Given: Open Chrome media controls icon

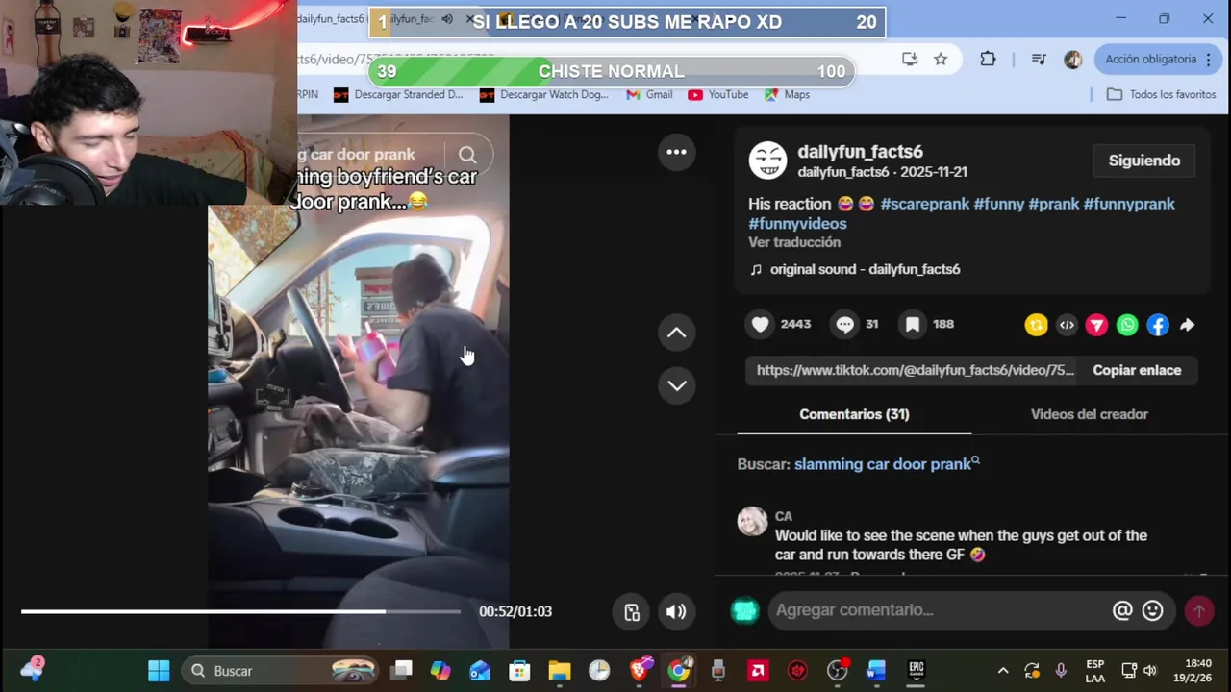Looking at the screenshot, I should 1039,60.
